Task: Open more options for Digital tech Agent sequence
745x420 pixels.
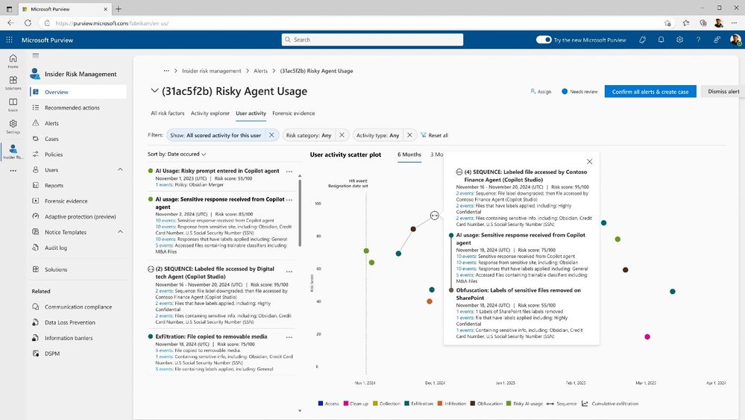Action: (x=289, y=272)
